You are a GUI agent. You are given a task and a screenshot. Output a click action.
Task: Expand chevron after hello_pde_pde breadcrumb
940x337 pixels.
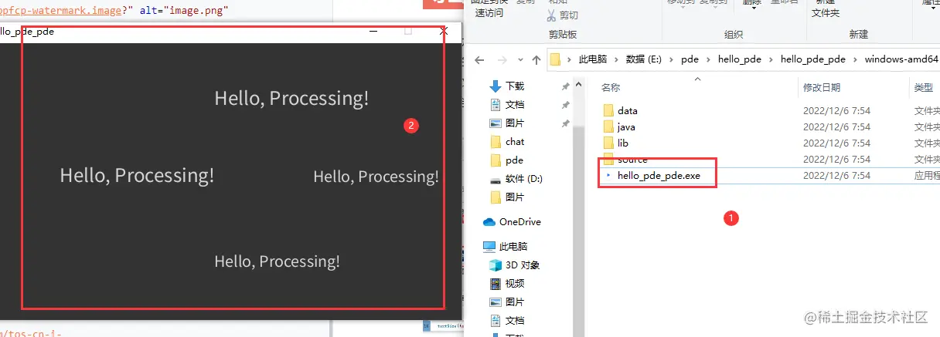pos(855,60)
